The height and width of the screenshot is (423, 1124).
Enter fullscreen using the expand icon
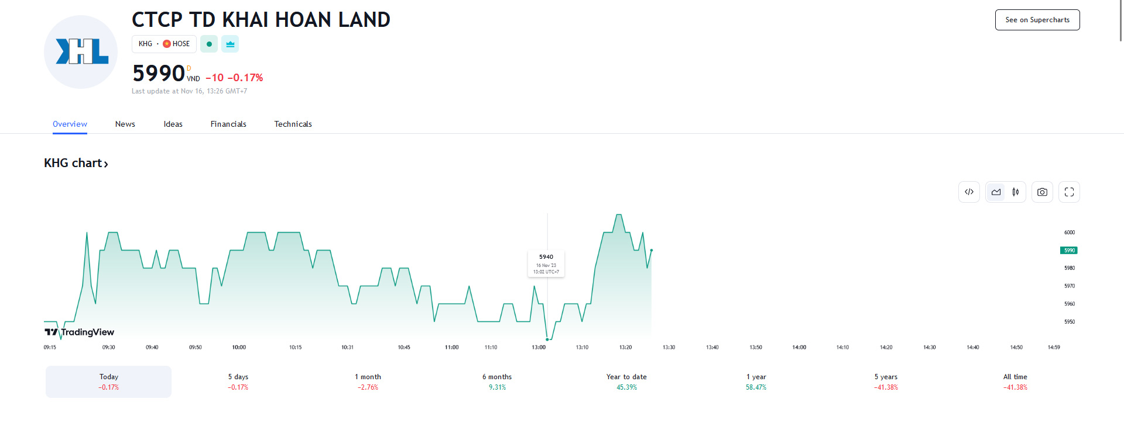[1068, 192]
